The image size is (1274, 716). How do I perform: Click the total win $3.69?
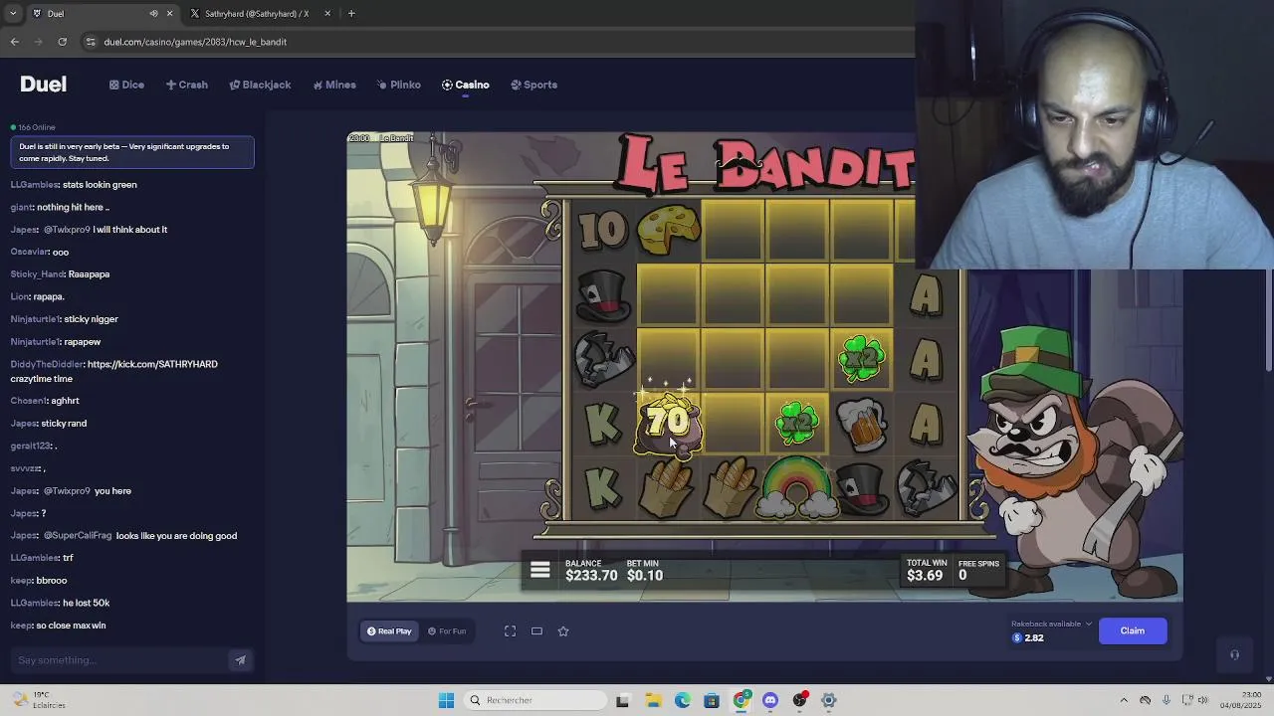pos(925,576)
